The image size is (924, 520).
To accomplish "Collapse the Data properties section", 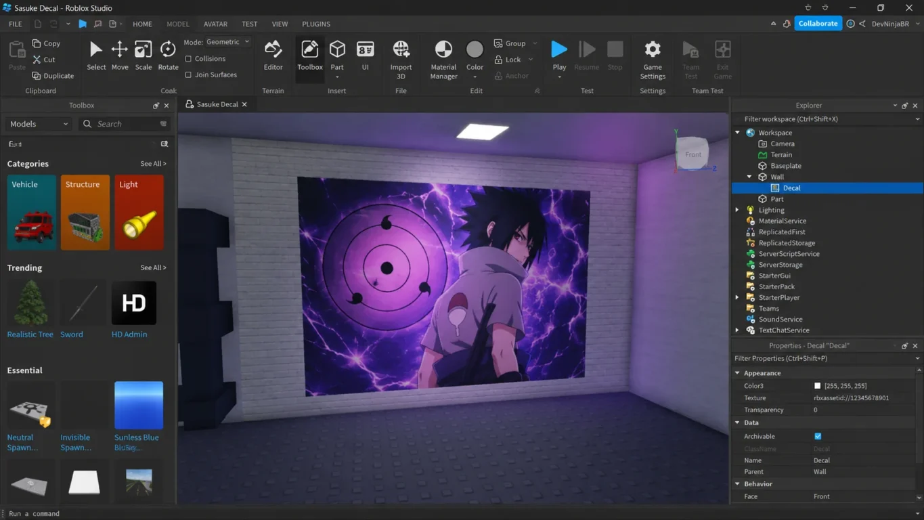I will click(738, 422).
